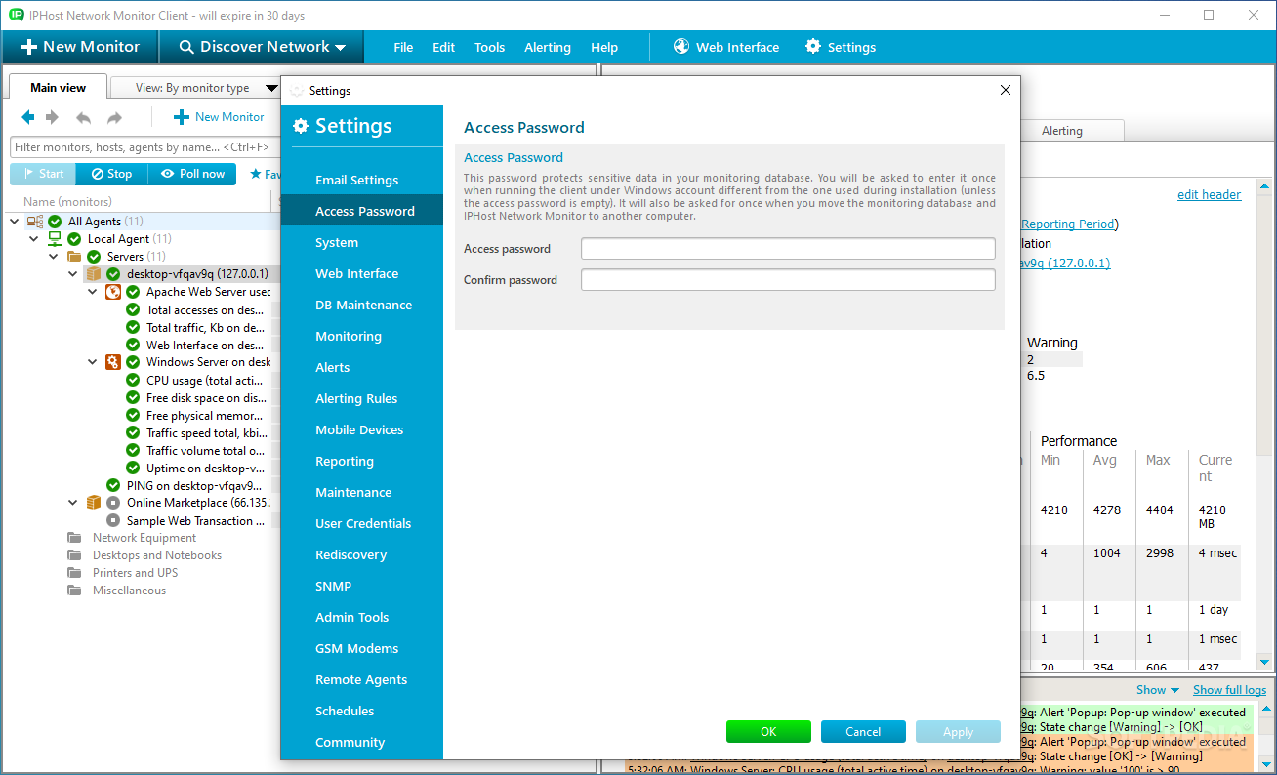1277x775 pixels.
Task: Click Access password input field
Action: (788, 249)
